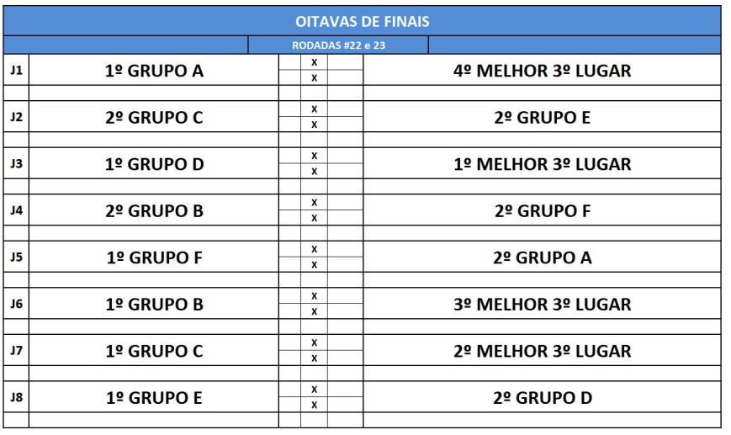Click the 1º GRUPO F cell
The image size is (731, 435).
[x=154, y=257]
